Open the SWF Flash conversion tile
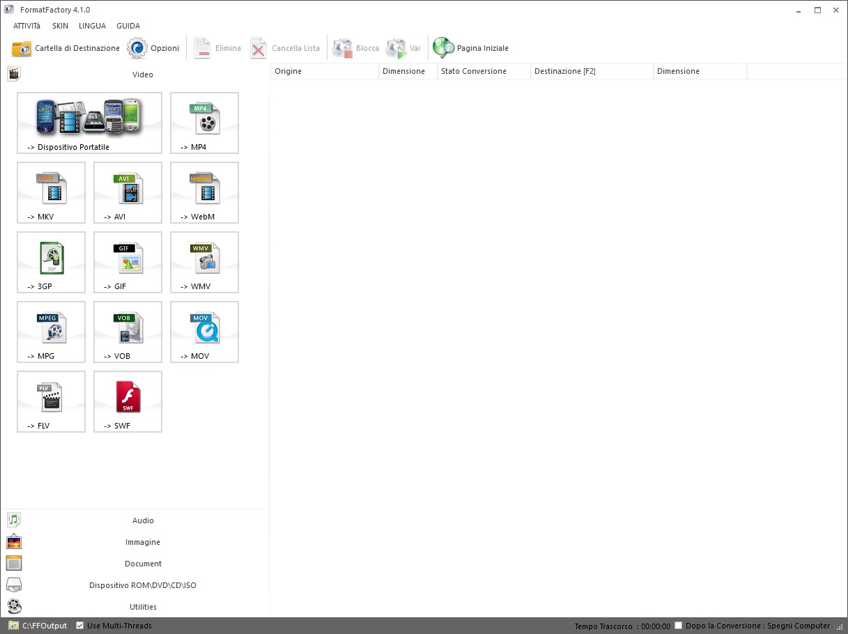Viewport: 848px width, 634px height. pos(128,401)
